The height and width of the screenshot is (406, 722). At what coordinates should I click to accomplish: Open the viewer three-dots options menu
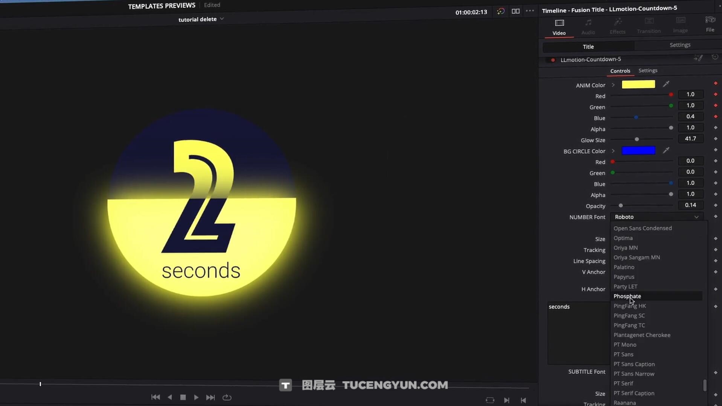click(x=530, y=11)
